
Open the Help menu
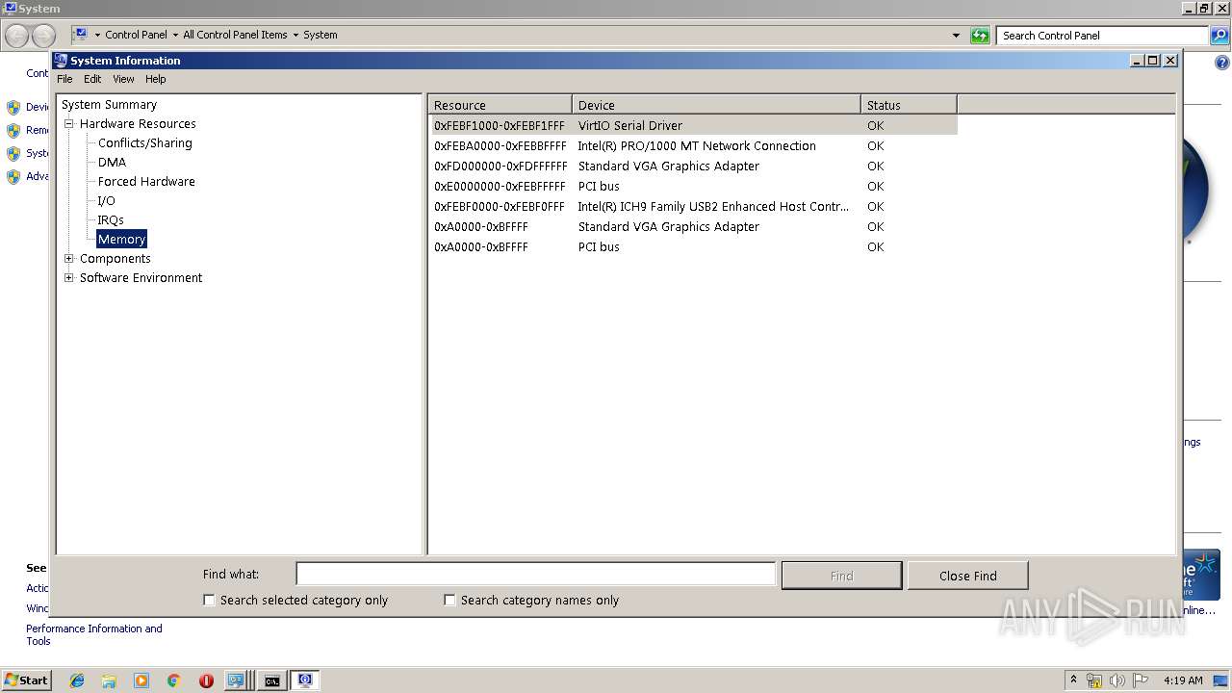tap(155, 79)
